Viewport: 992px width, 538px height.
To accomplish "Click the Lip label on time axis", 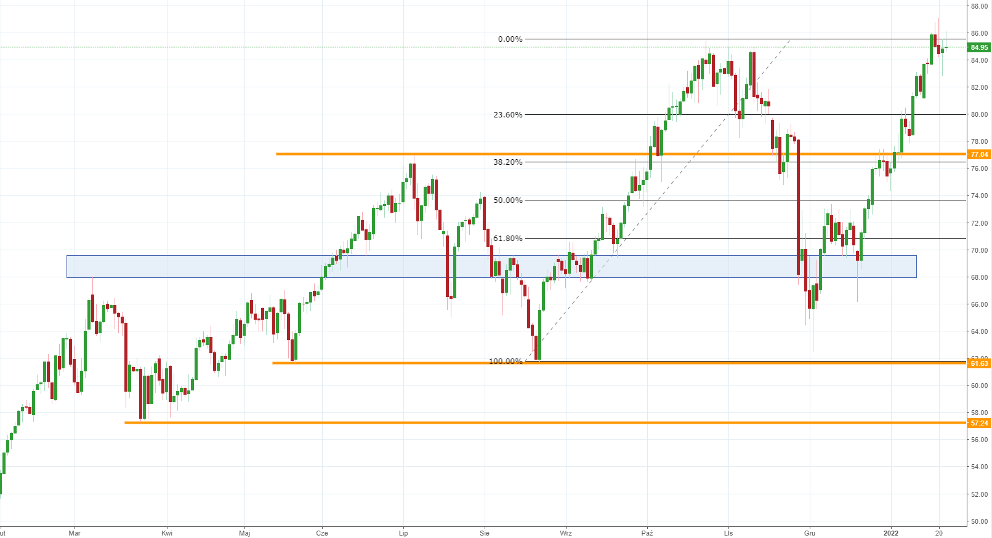I will [x=403, y=533].
